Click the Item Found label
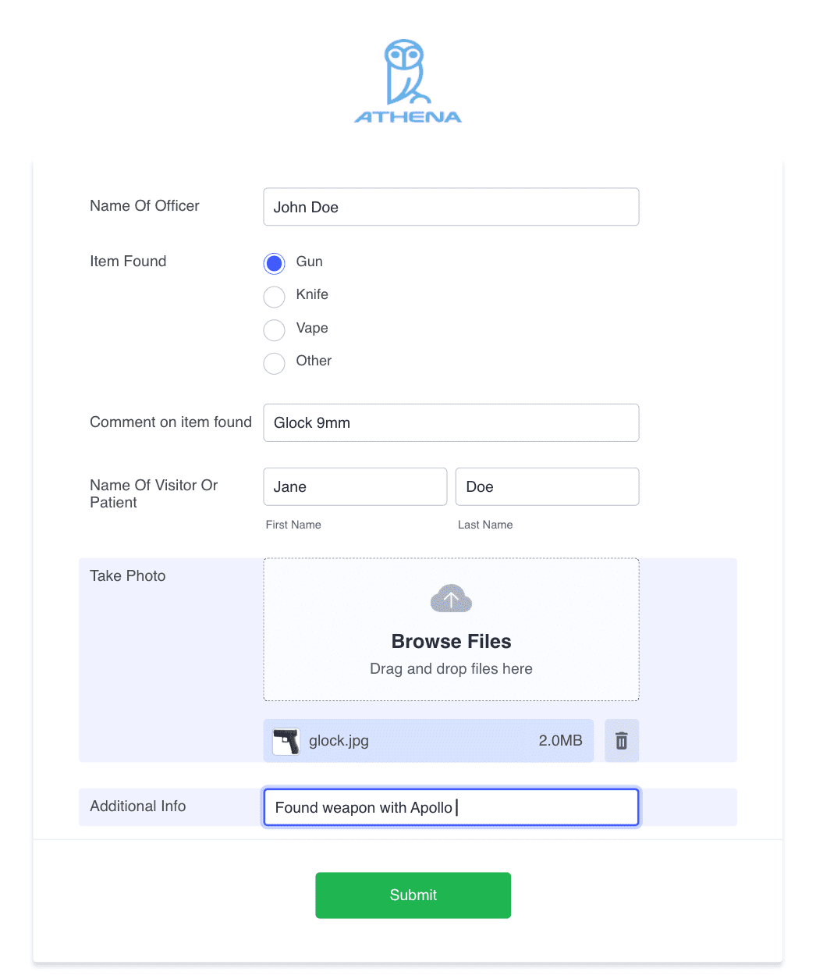Viewport: 816px width, 979px height. pos(128,262)
